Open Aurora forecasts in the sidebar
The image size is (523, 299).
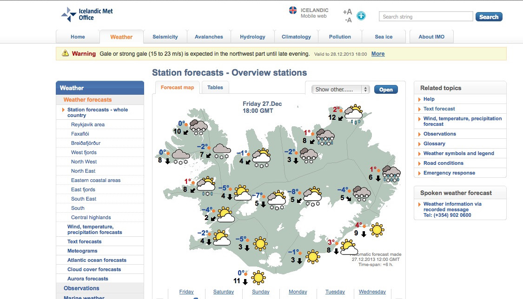point(87,279)
